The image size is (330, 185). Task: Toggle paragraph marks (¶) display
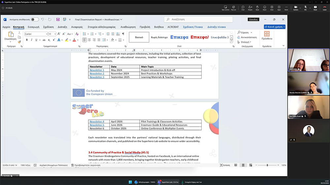tap(123, 34)
